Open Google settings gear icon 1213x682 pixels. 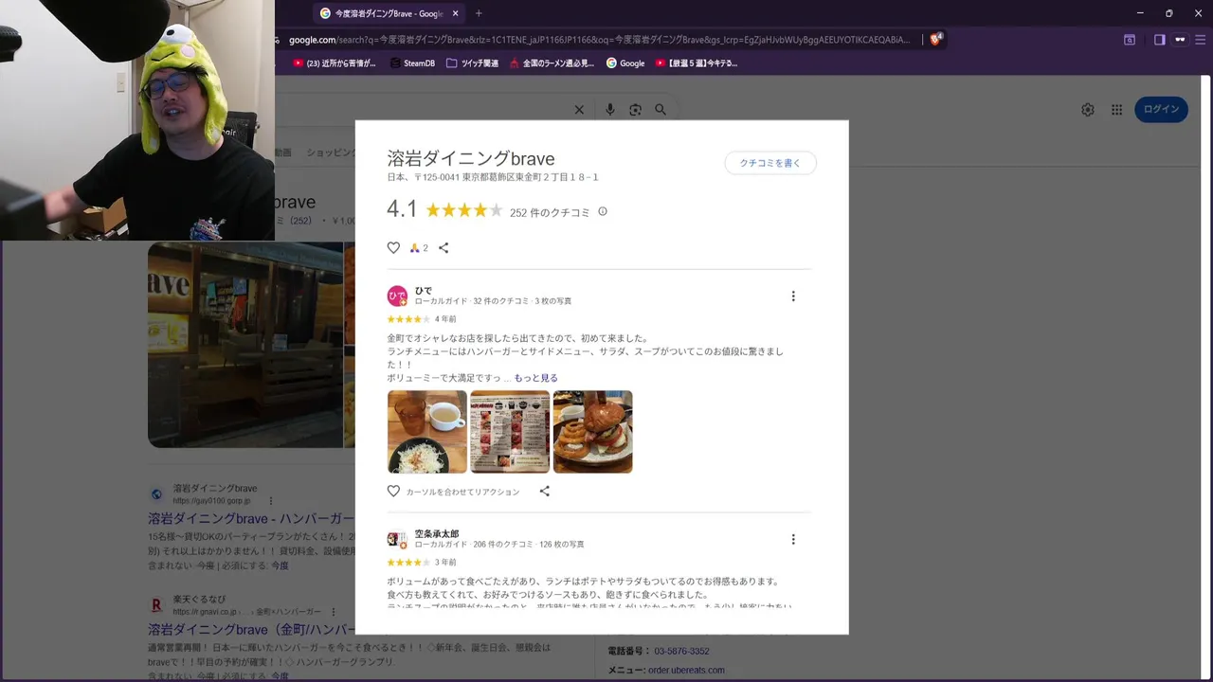(1088, 110)
